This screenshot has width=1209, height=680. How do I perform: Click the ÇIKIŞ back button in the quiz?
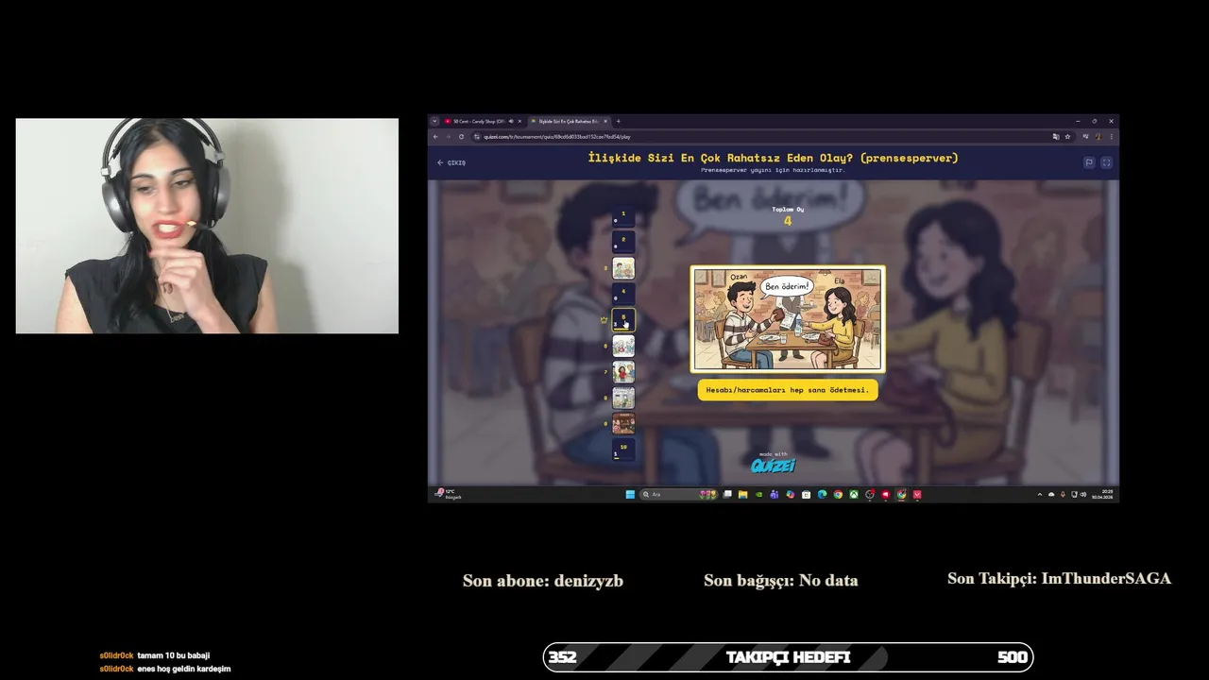pos(451,162)
